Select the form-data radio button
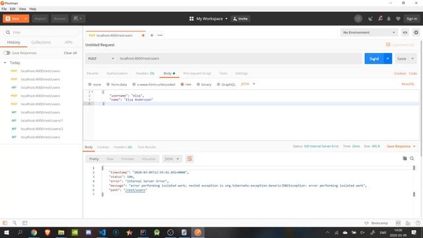Screen dimensions: 423x238 108,85
